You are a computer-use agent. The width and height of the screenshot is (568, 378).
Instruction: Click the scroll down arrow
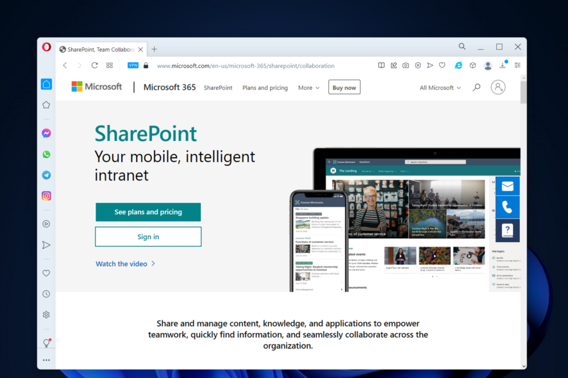click(x=524, y=366)
